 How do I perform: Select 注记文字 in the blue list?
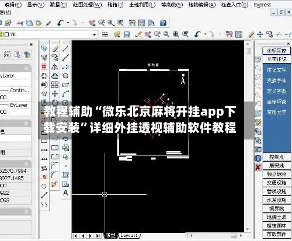(x=276, y=70)
